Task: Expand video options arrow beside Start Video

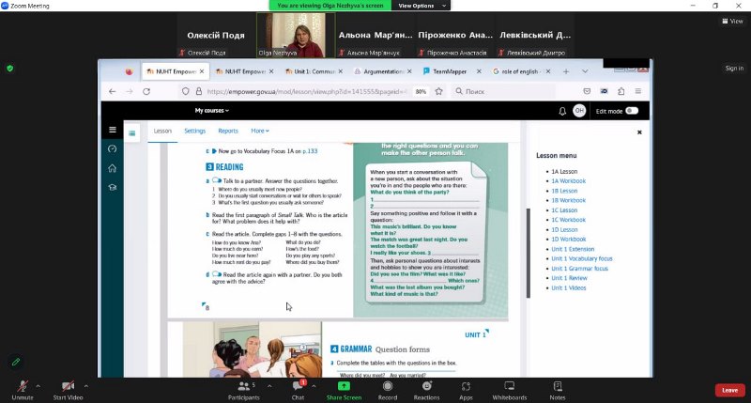Action: (86, 386)
